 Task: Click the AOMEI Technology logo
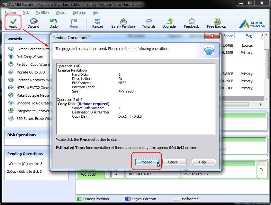pos(252,24)
